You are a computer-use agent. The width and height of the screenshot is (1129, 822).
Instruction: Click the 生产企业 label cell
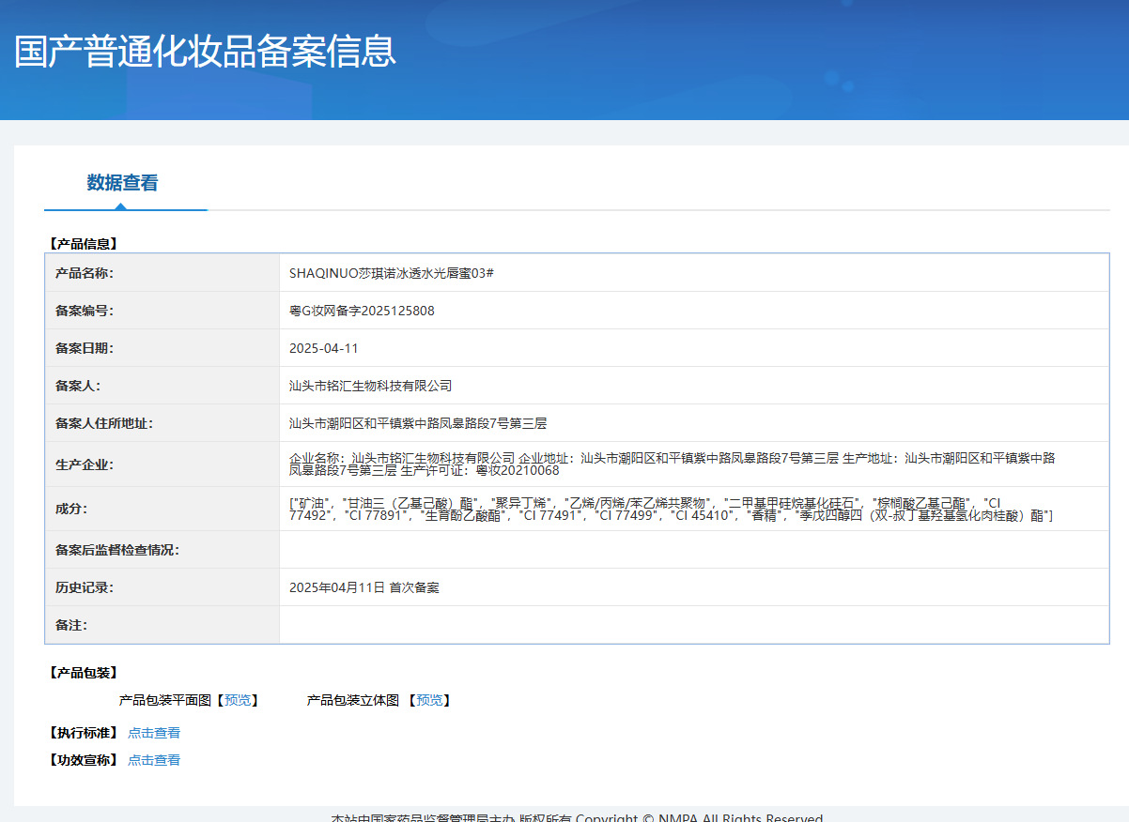tap(162, 464)
